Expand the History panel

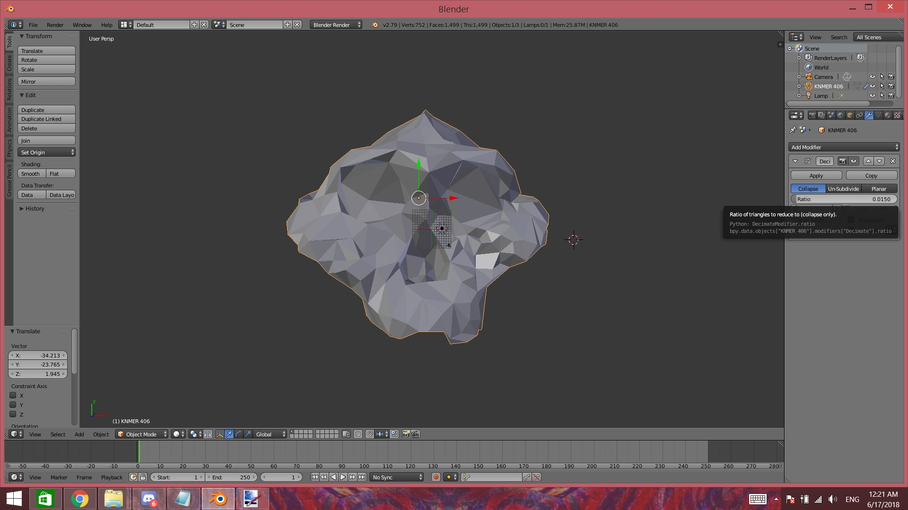(22, 208)
